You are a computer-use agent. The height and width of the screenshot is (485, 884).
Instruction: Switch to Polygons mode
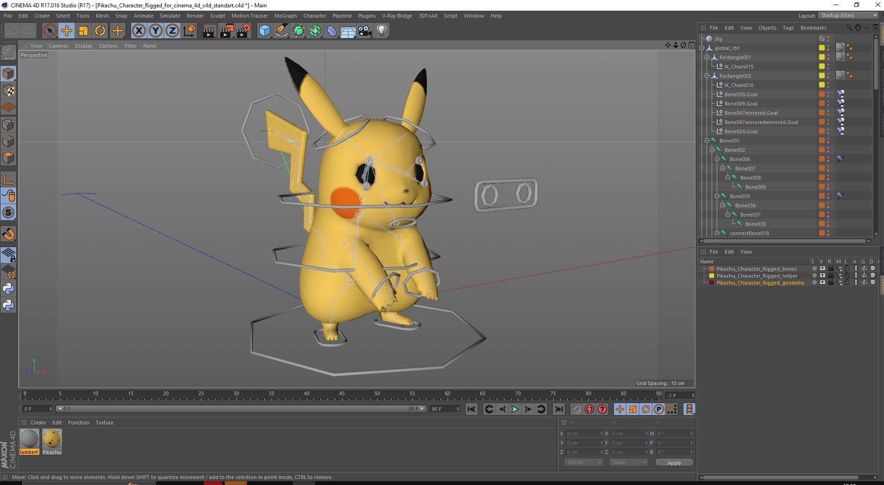point(8,158)
